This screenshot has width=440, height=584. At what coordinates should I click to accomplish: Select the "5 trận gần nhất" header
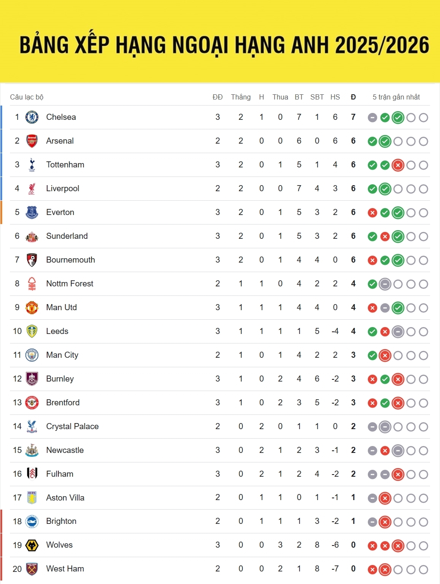point(396,97)
